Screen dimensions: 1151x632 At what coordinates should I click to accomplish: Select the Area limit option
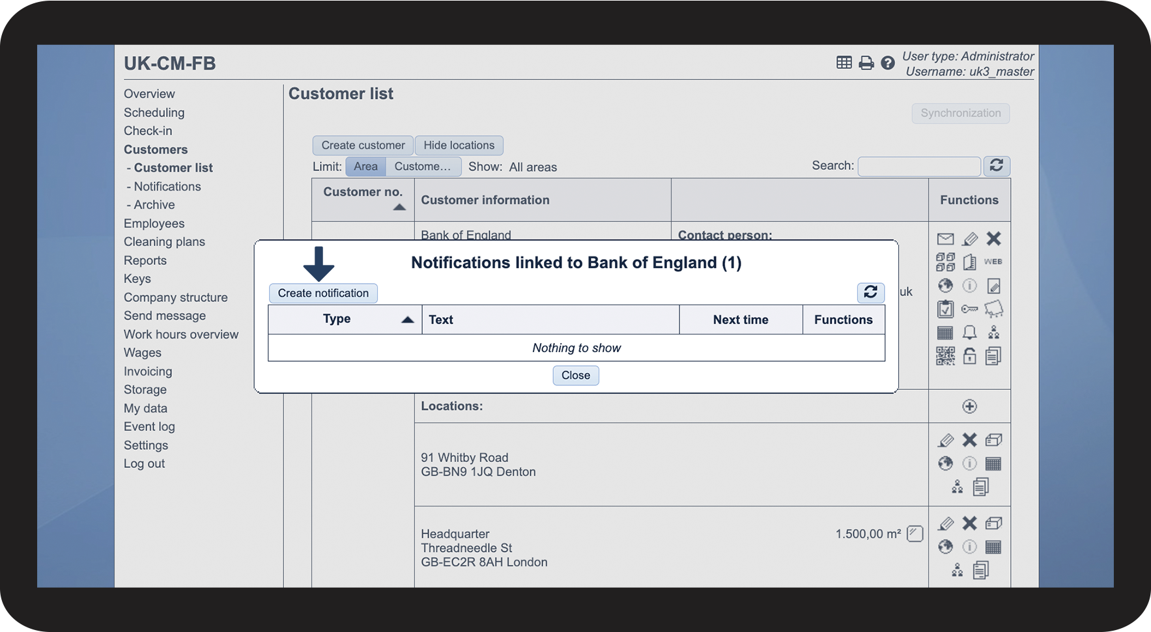pyautogui.click(x=365, y=167)
